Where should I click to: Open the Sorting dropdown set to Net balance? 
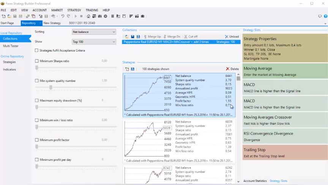pyautogui.click(x=94, y=32)
